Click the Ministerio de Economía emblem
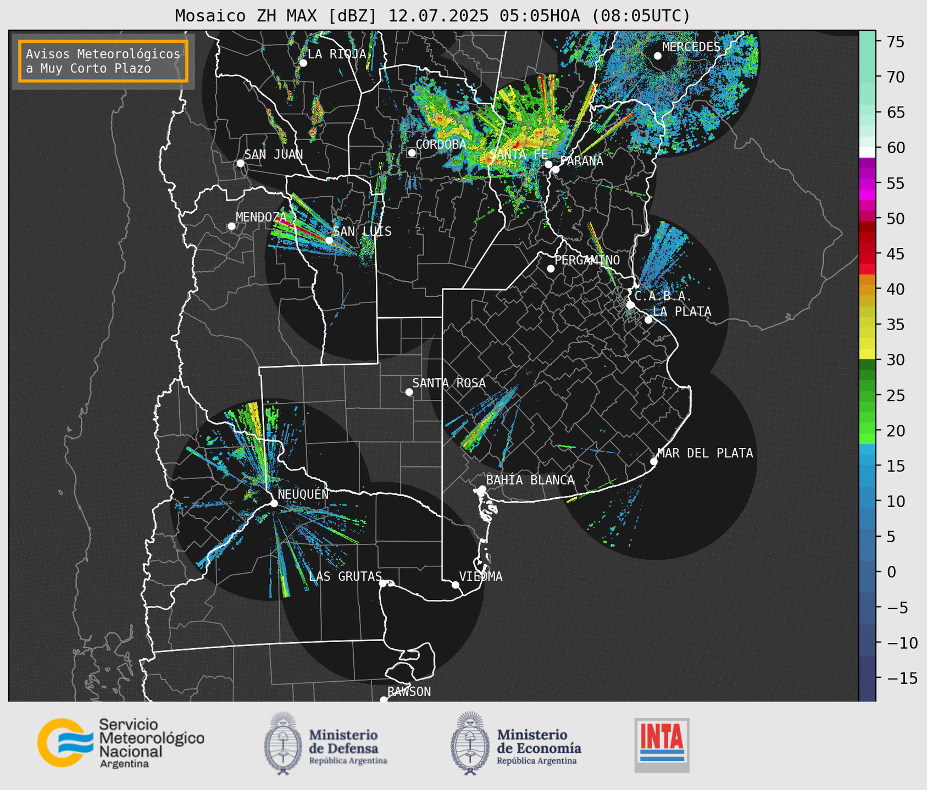The image size is (927, 790). click(x=470, y=744)
